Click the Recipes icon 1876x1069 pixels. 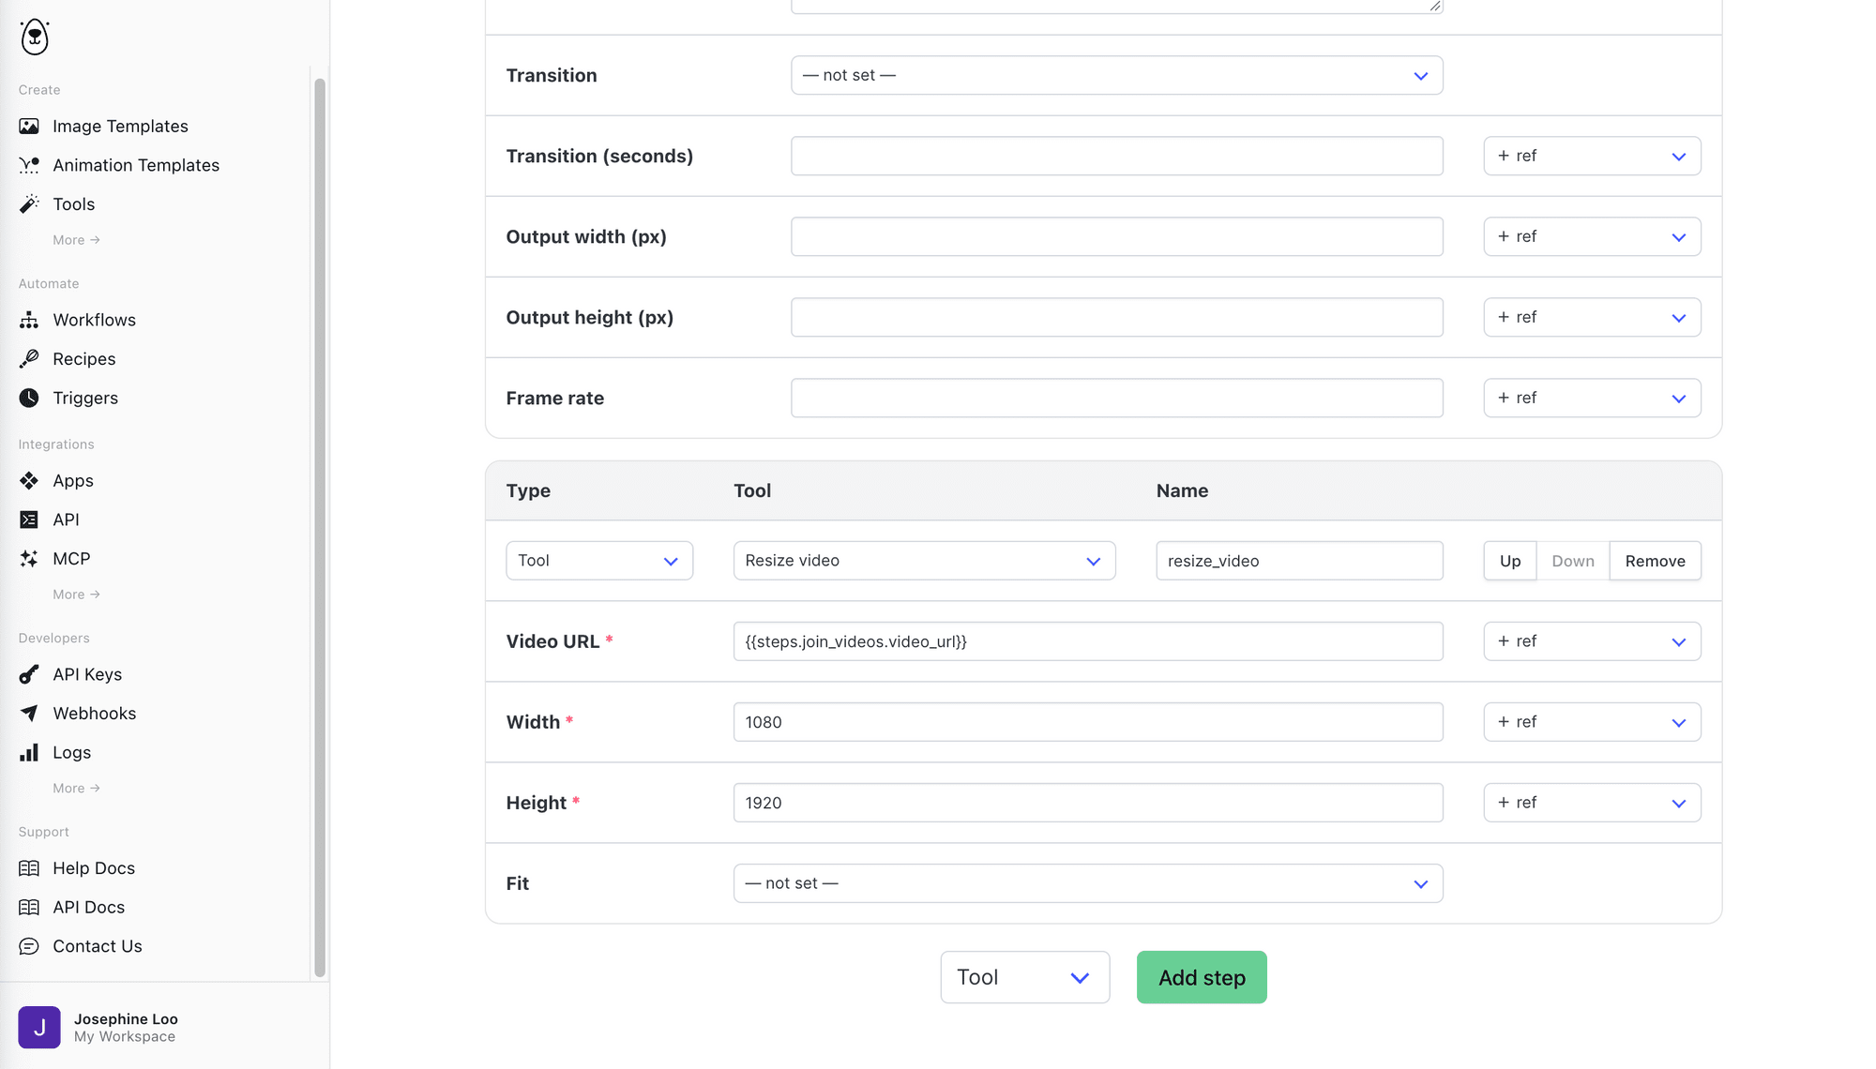pyautogui.click(x=29, y=358)
